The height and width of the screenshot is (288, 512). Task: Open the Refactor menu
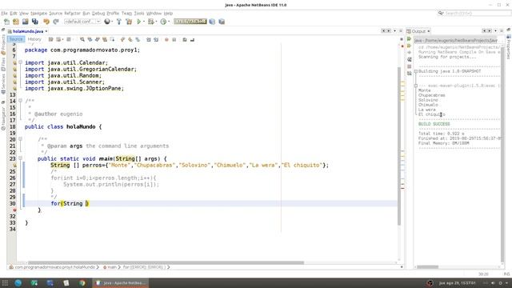coord(72,14)
